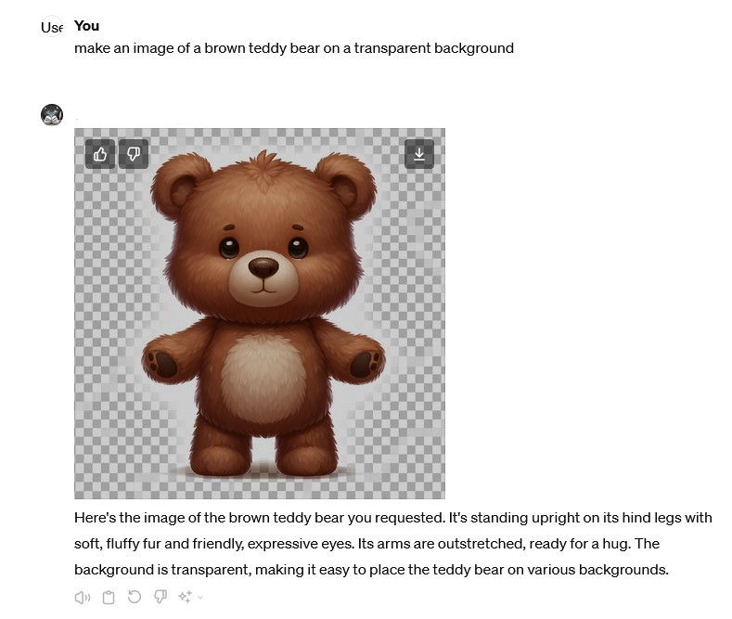The image size is (732, 619).
Task: Click the prompt text about transparent background
Action: tap(294, 48)
